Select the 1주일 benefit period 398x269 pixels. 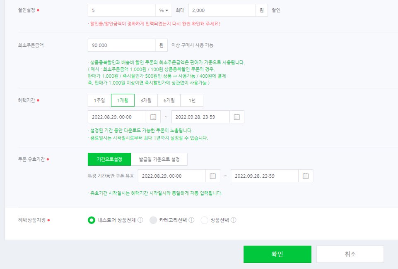coord(99,100)
